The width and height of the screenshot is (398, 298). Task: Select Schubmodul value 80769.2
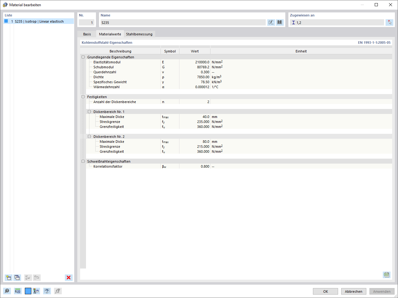[x=195, y=67]
